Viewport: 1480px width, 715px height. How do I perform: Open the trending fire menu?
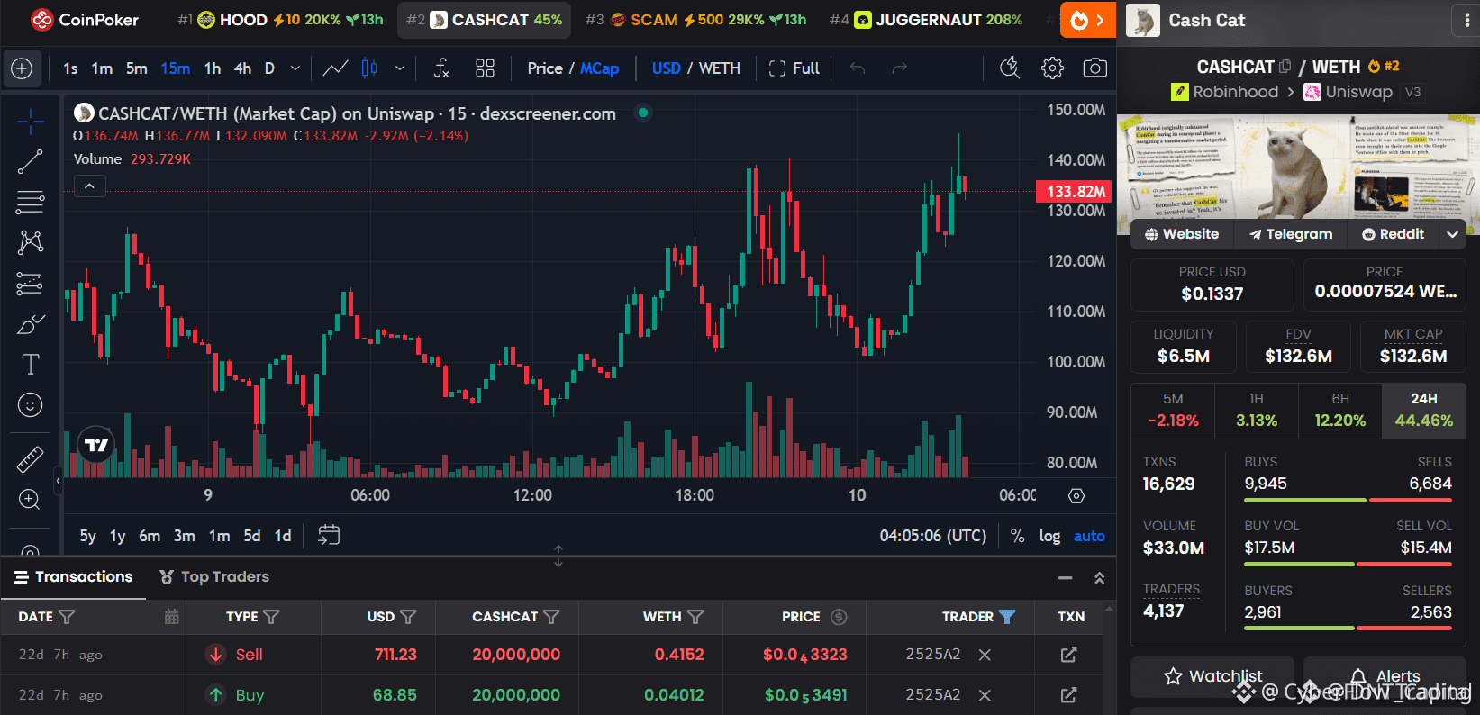tap(1087, 20)
